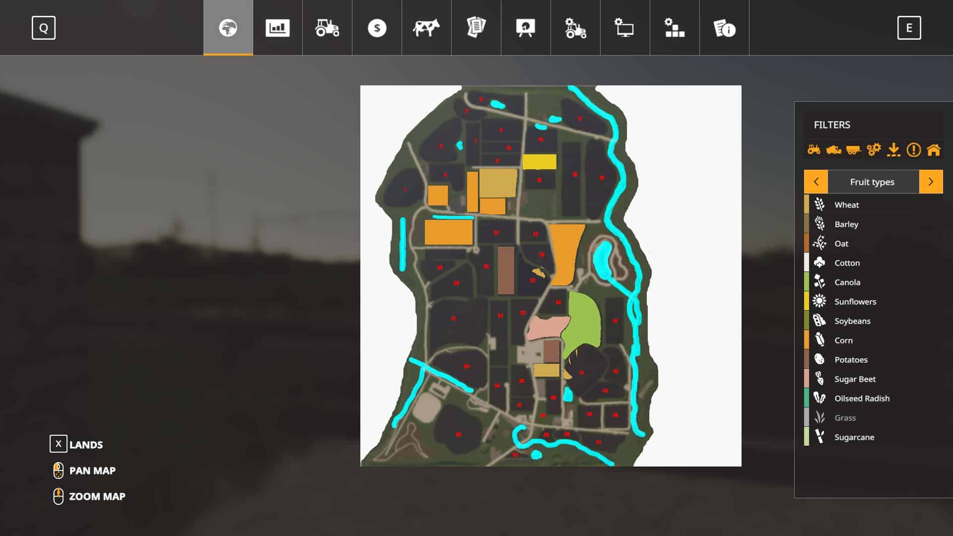Open the statistics chart tab

277,28
